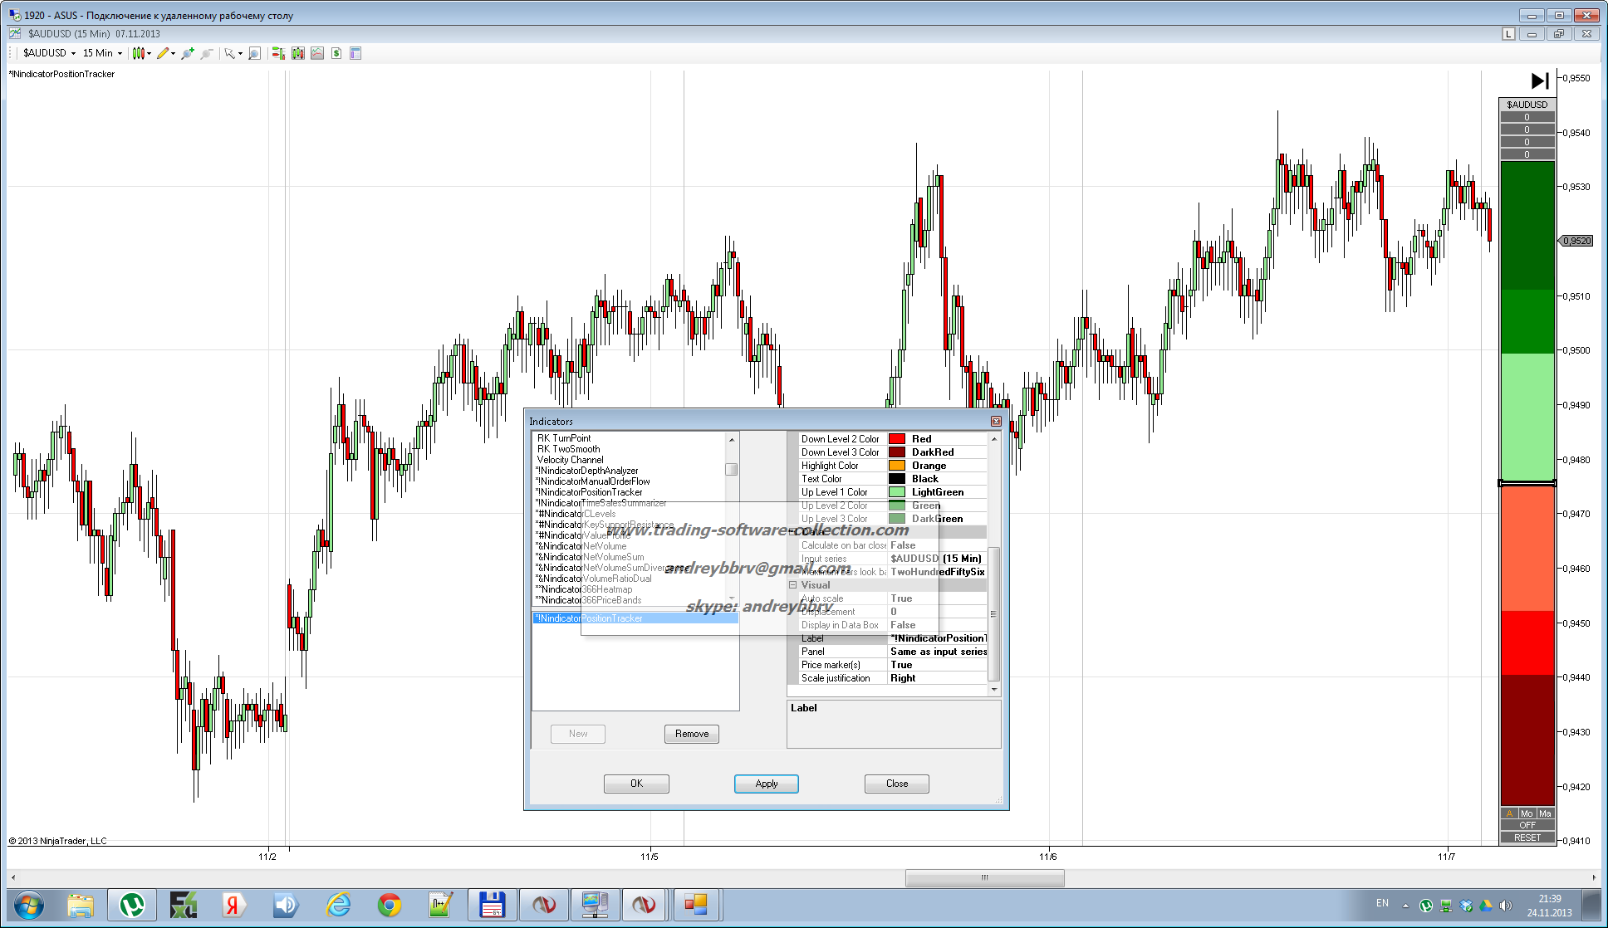Open Google Chrome from the taskbar
This screenshot has height=928, width=1608.
(389, 905)
